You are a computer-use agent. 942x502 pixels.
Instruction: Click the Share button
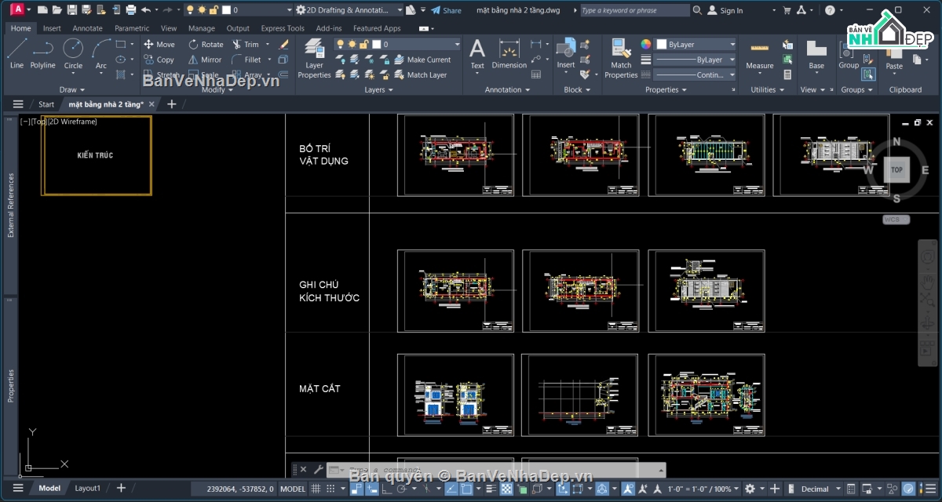[x=447, y=10]
